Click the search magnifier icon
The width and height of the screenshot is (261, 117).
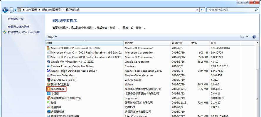[256, 10]
